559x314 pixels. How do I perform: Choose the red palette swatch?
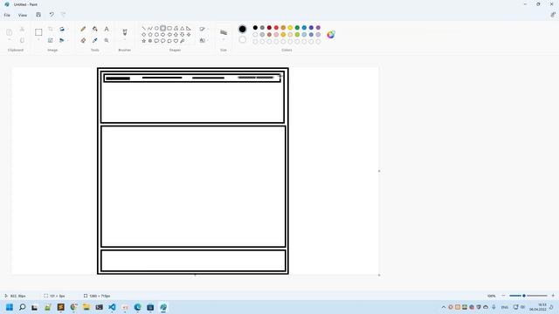pyautogui.click(x=276, y=27)
